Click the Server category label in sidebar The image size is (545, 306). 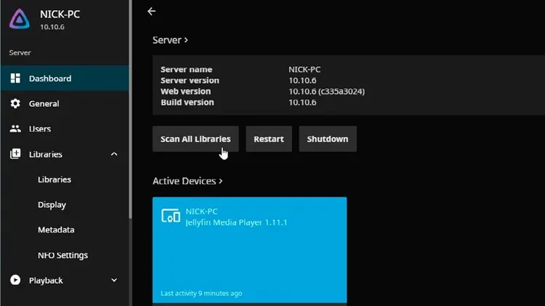[x=20, y=52]
